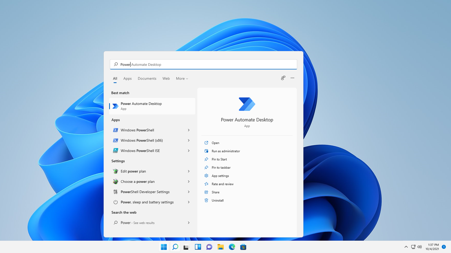The width and height of the screenshot is (451, 253).
Task: Click the Windows PowerShell app icon
Action: [x=115, y=130]
